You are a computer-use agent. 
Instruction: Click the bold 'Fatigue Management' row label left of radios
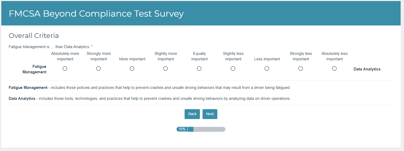point(35,69)
